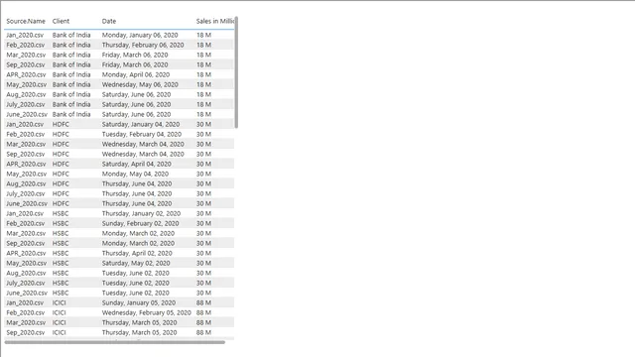Sort by the Date column header
Image resolution: width=635 pixels, height=357 pixels.
coord(109,21)
